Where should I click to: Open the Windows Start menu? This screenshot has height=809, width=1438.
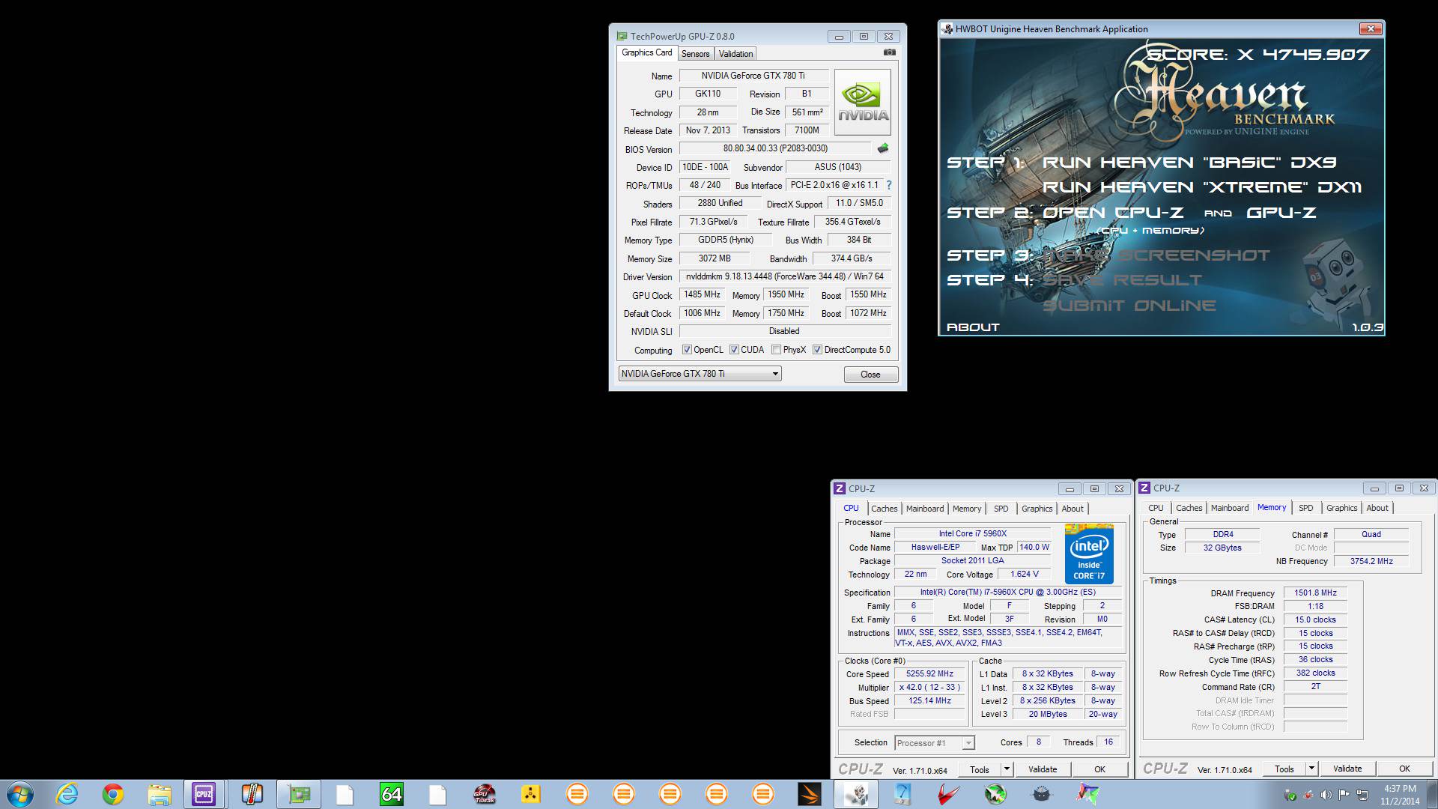(x=20, y=794)
